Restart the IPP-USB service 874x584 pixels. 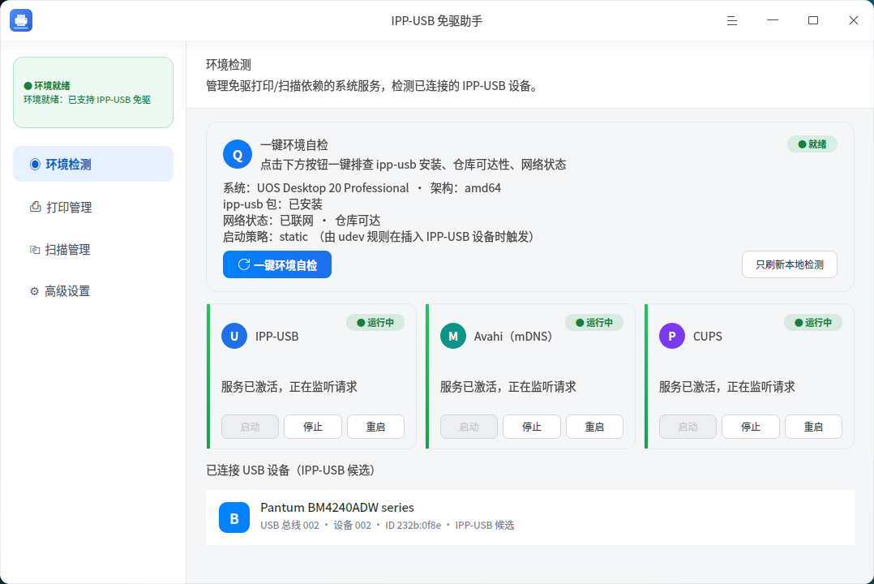[375, 427]
